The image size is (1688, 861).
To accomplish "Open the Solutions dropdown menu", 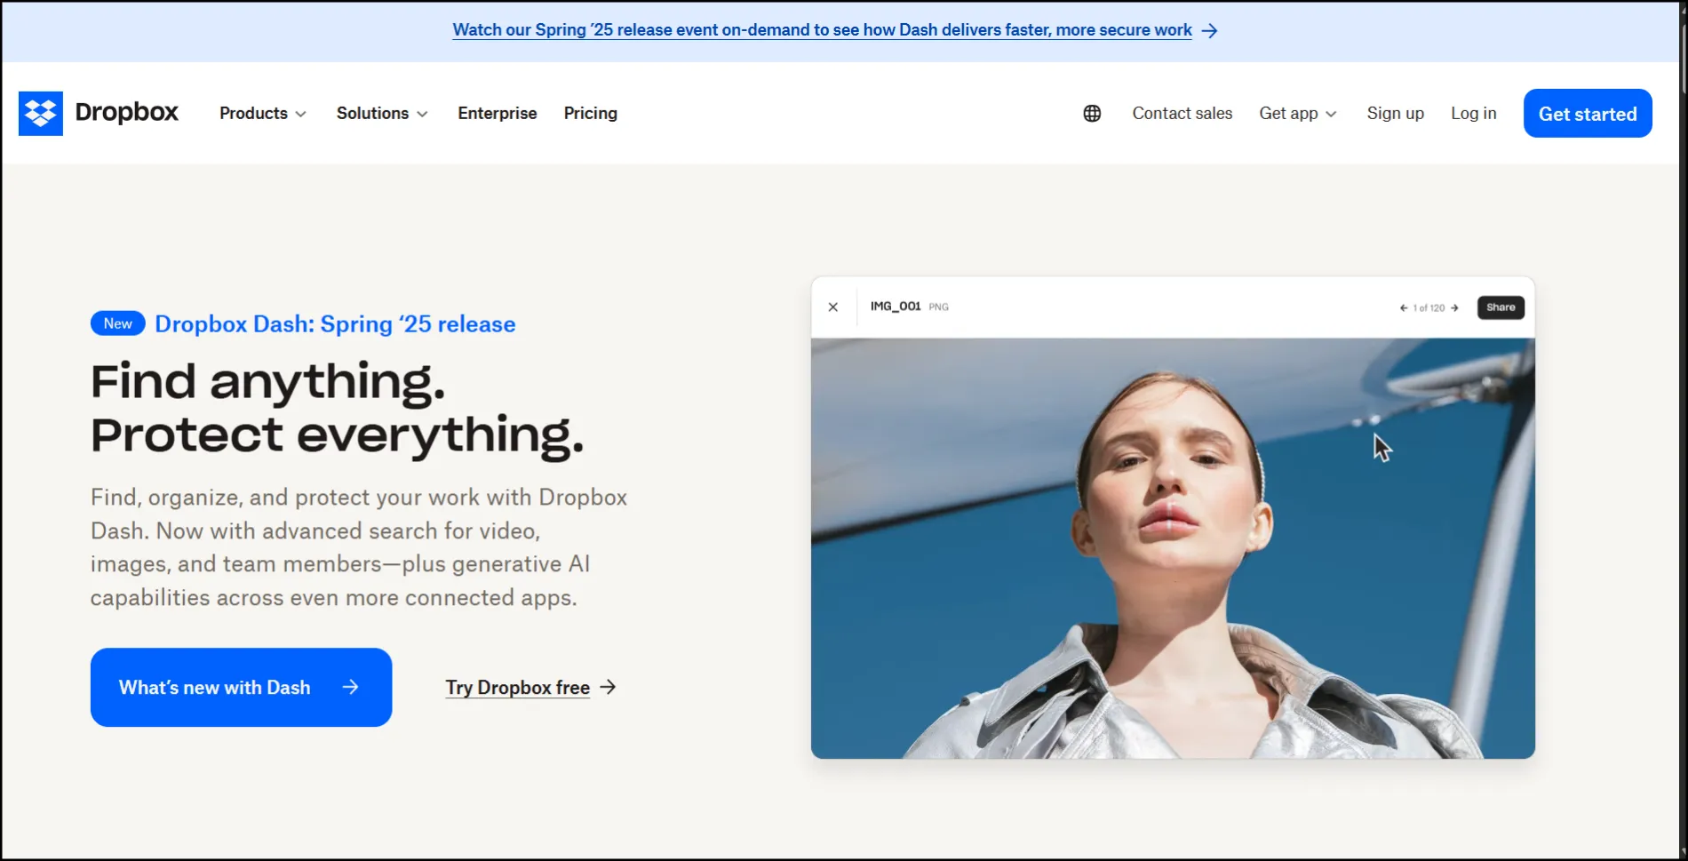I will [381, 113].
